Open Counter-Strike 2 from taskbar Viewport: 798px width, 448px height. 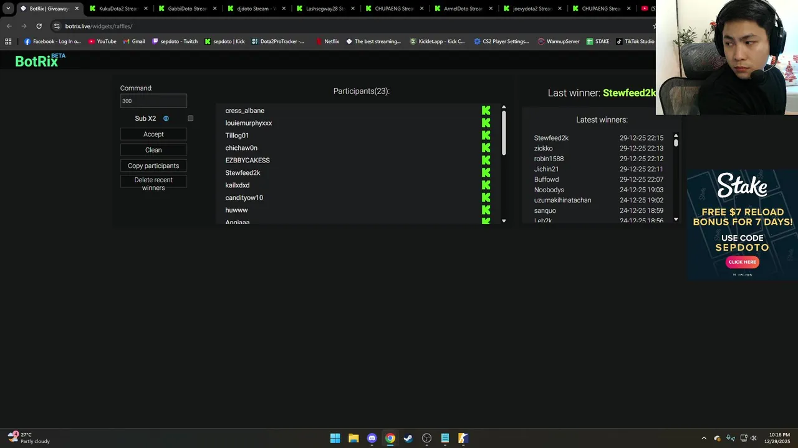[463, 438]
